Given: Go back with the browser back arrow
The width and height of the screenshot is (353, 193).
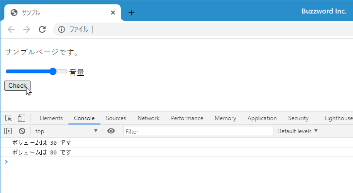Looking at the screenshot, I should pyautogui.click(x=11, y=29).
